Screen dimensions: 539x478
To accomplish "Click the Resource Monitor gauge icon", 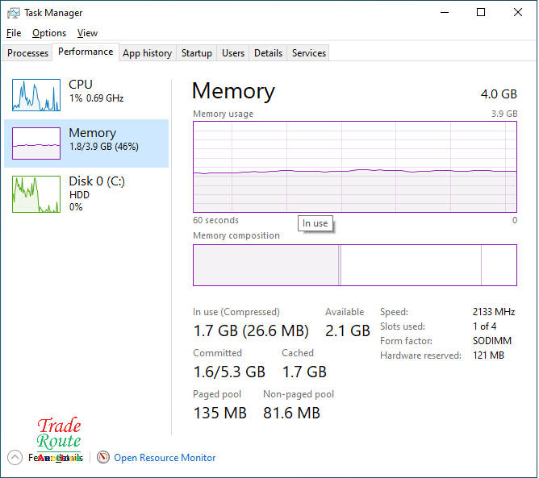I will click(x=103, y=457).
